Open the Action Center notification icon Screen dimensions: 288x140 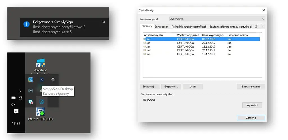(16, 111)
